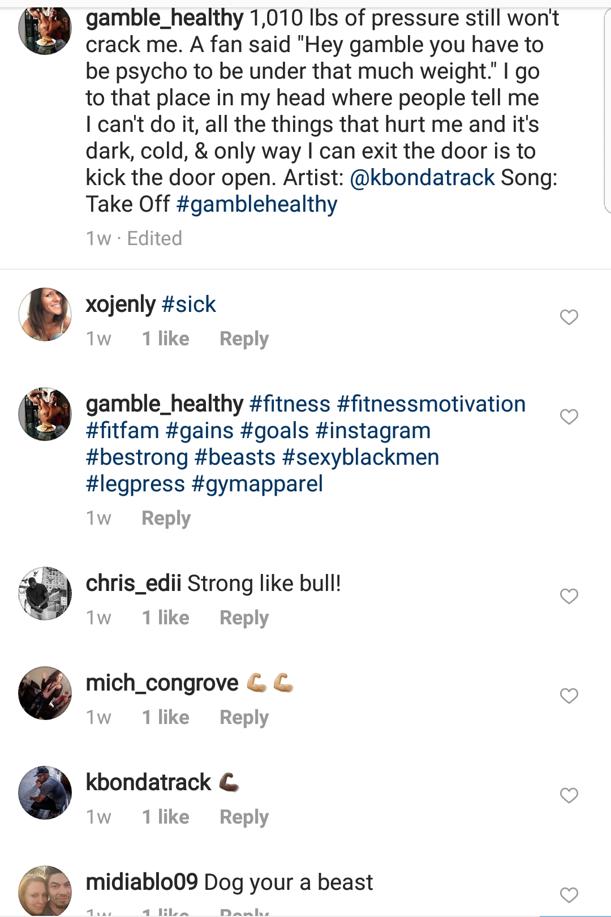The image size is (611, 917).
Task: Reply to xojenly's comment
Action: pyautogui.click(x=244, y=338)
